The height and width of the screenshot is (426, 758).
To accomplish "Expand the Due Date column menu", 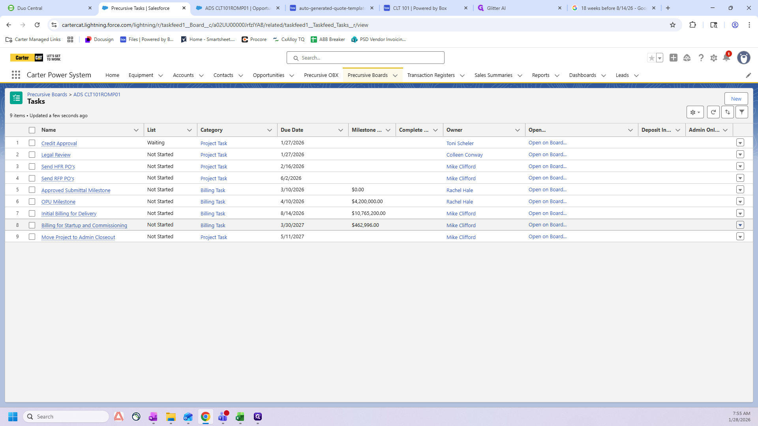I will pos(340,130).
